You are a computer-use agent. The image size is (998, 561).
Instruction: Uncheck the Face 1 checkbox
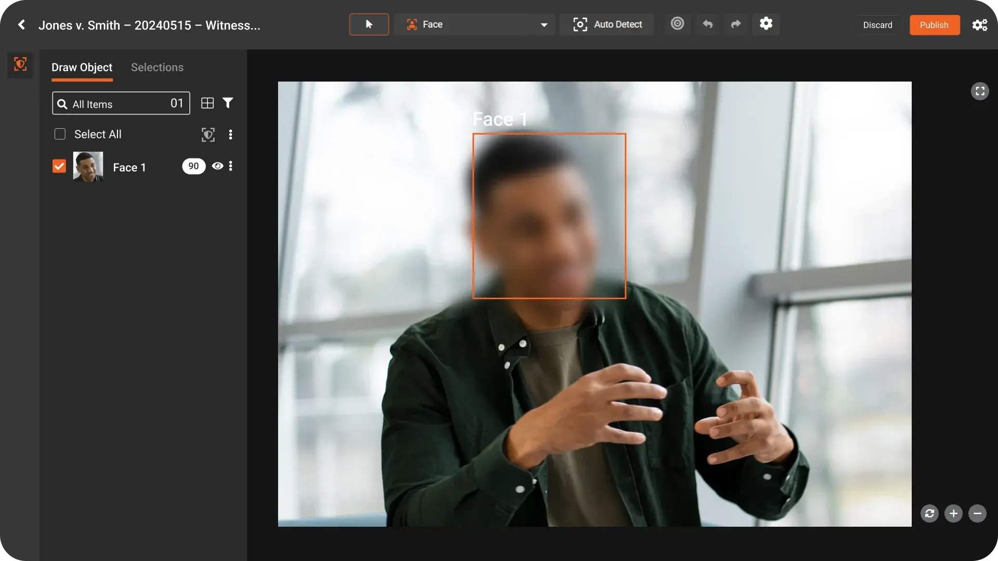(59, 166)
